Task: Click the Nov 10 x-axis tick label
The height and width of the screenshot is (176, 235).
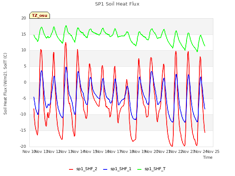Action: point(29,151)
